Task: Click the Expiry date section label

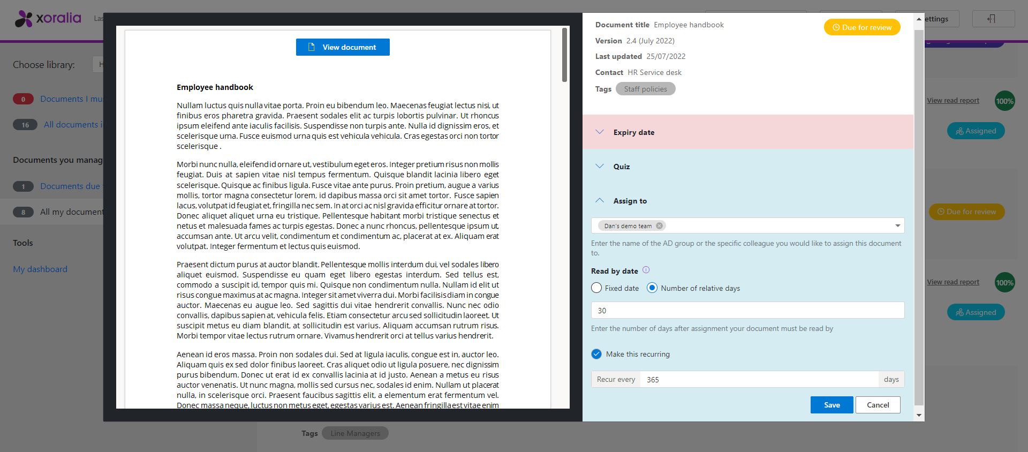Action: [634, 132]
